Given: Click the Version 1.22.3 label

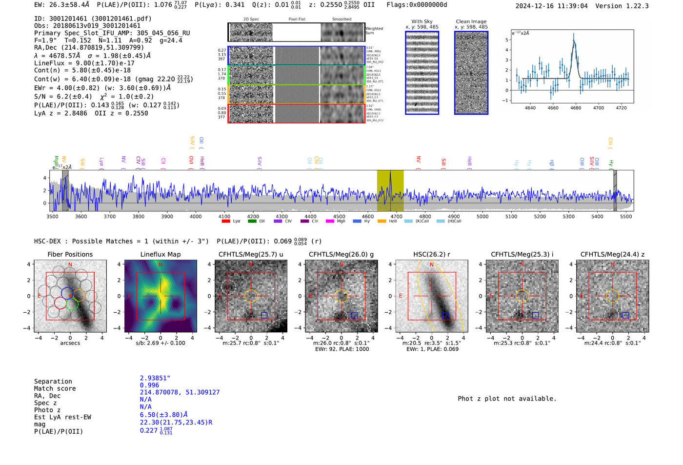Looking at the screenshot, I should tap(622, 6).
